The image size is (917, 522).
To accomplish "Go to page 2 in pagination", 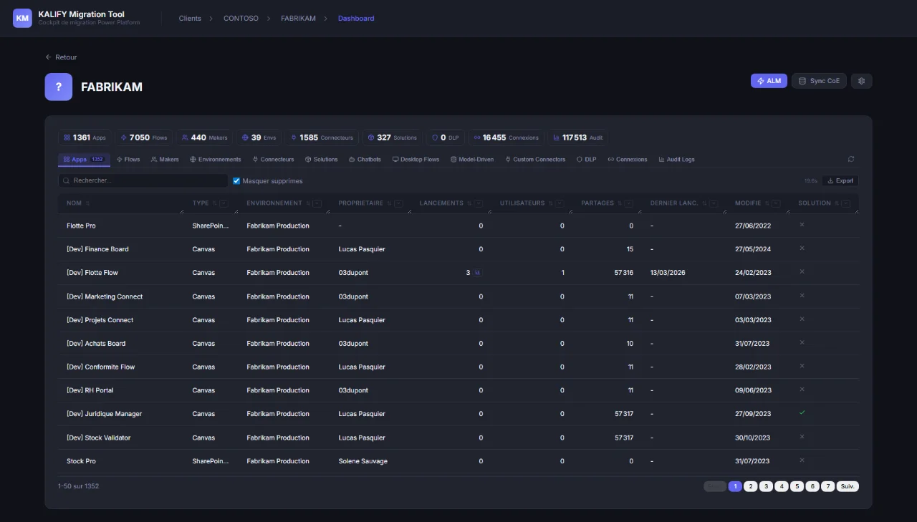I will point(750,486).
